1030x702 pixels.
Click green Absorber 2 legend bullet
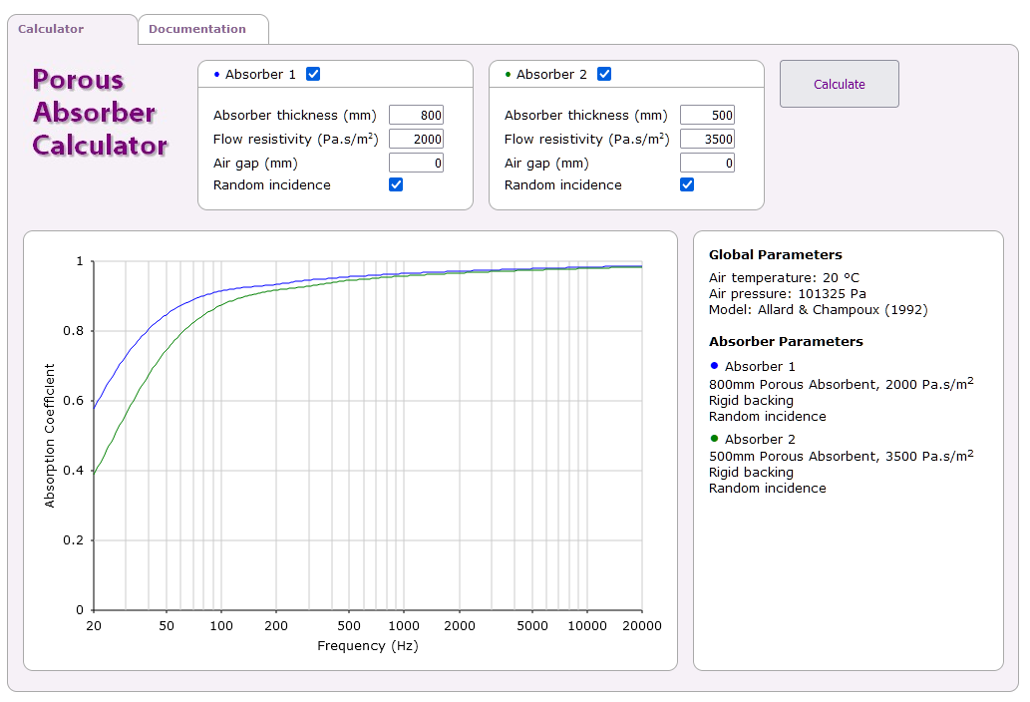coord(714,438)
